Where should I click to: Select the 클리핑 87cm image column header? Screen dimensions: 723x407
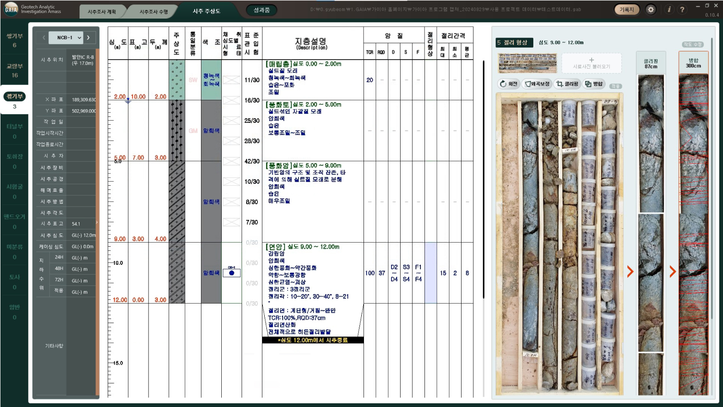[x=650, y=64]
